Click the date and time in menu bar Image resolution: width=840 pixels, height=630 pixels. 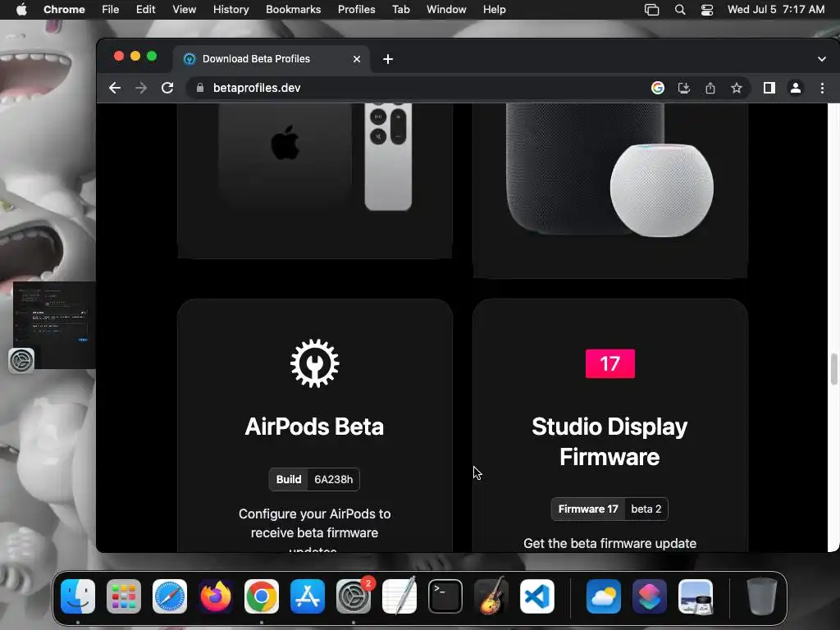coord(776,10)
